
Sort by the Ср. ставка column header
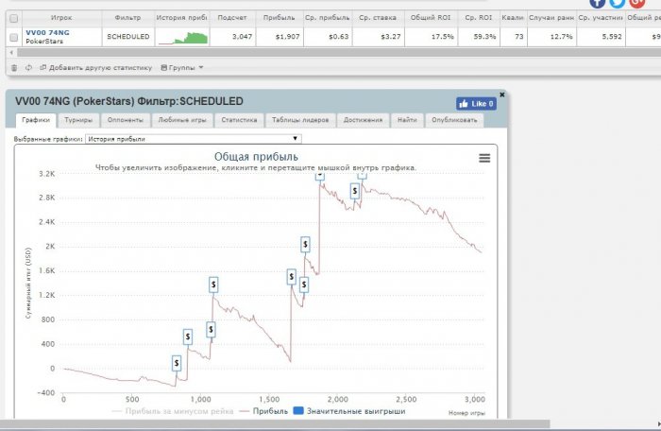pyautogui.click(x=378, y=18)
